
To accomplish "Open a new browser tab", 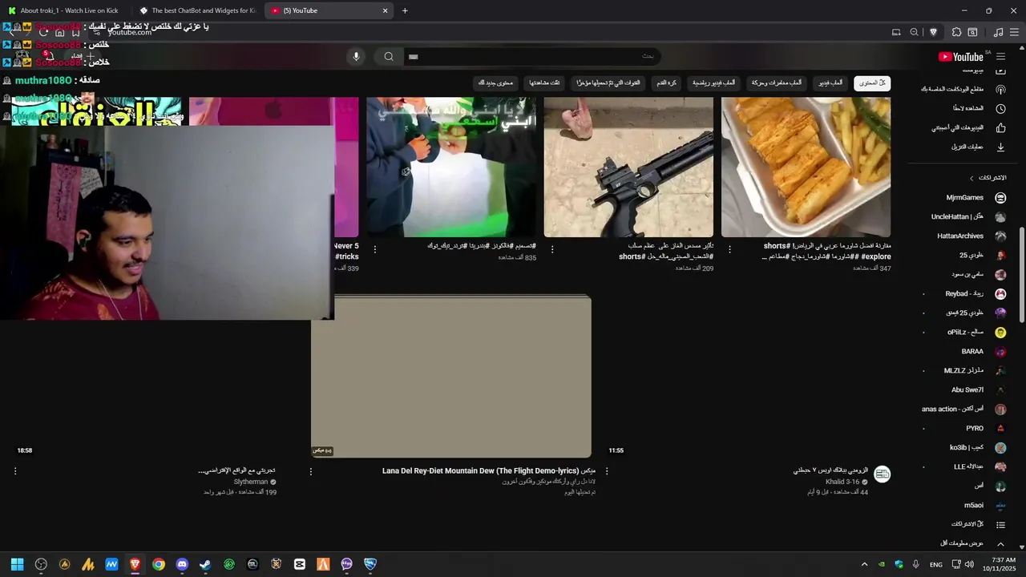I will (x=405, y=10).
